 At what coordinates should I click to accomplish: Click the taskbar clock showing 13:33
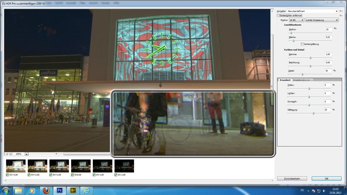(x=335, y=191)
